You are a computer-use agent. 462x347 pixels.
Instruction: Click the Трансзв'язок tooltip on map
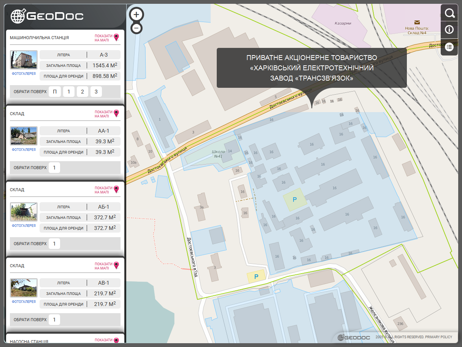coord(312,68)
